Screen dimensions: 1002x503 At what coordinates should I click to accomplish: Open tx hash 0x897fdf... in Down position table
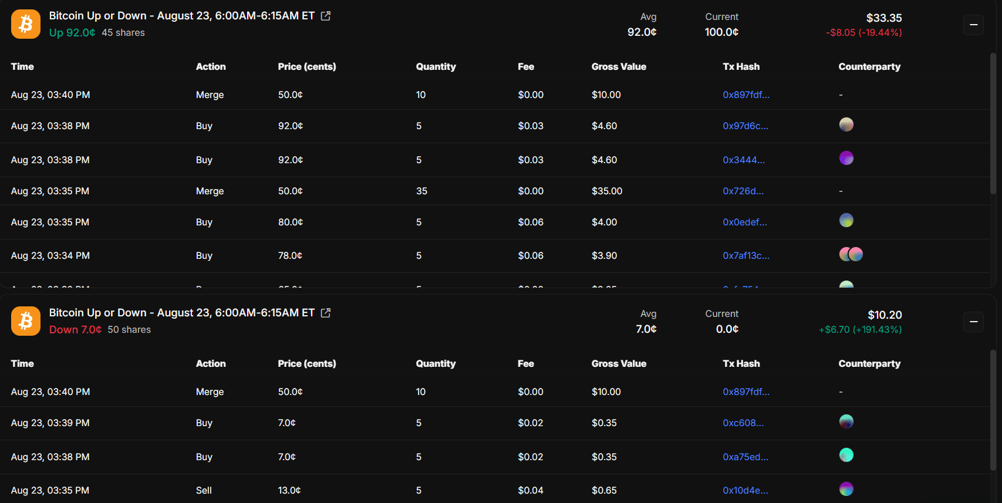coord(746,391)
